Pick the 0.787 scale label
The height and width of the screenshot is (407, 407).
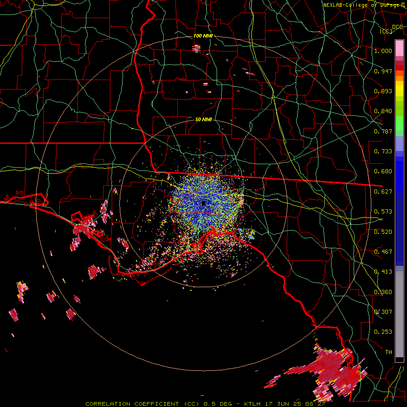383,131
